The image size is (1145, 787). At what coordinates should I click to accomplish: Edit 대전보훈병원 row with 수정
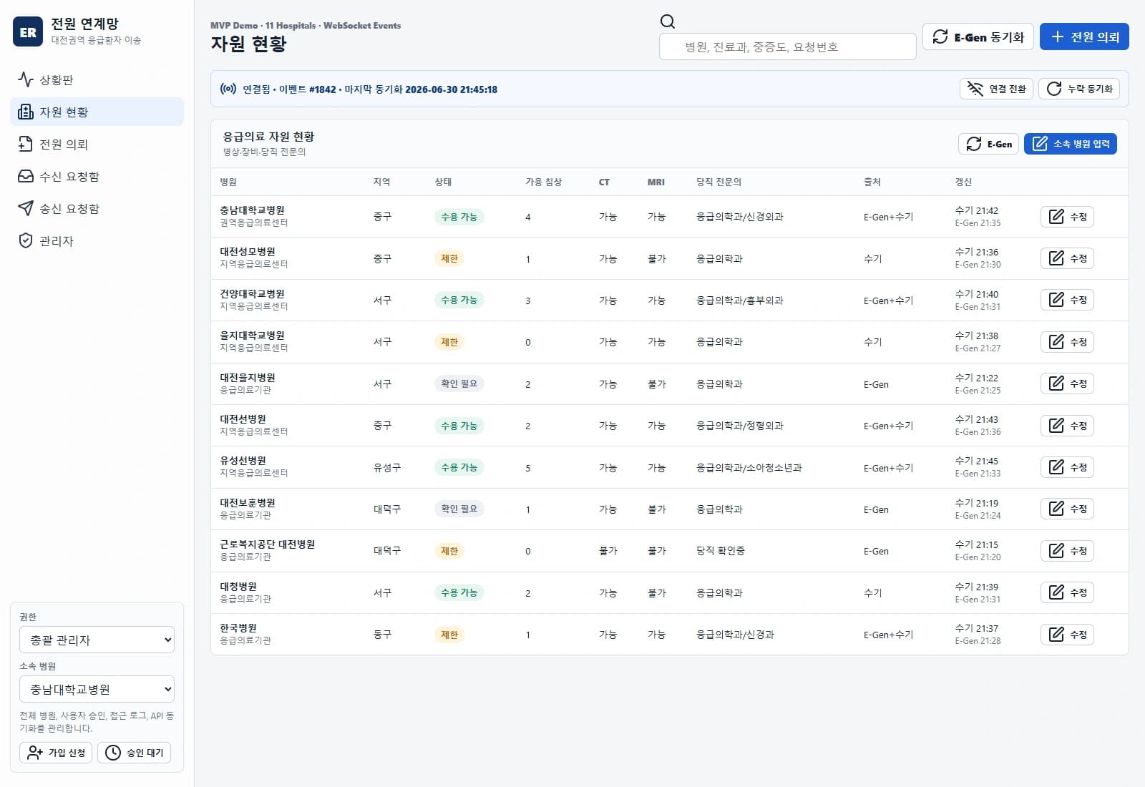pyautogui.click(x=1067, y=509)
